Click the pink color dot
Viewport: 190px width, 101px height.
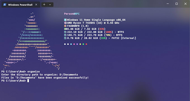click(x=74, y=44)
